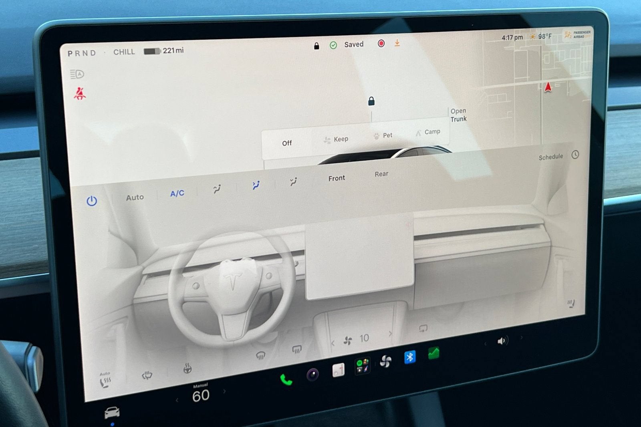Image resolution: width=641 pixels, height=427 pixels.
Task: Enable Auto climate mode
Action: click(x=135, y=197)
